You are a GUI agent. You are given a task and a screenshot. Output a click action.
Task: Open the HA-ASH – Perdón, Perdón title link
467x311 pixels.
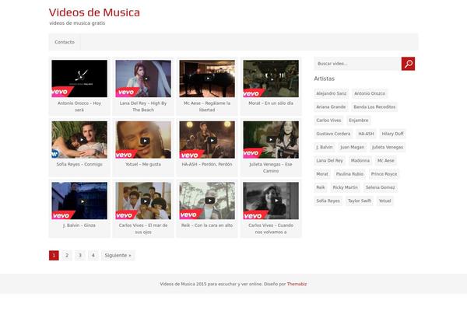pyautogui.click(x=207, y=164)
